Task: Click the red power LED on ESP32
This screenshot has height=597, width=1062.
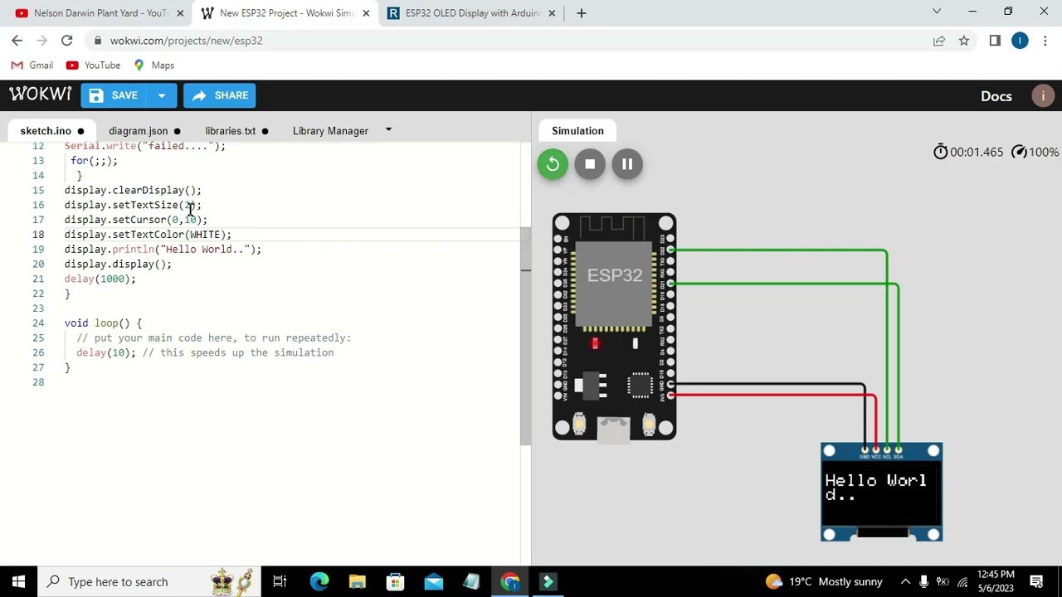Action: pyautogui.click(x=595, y=343)
